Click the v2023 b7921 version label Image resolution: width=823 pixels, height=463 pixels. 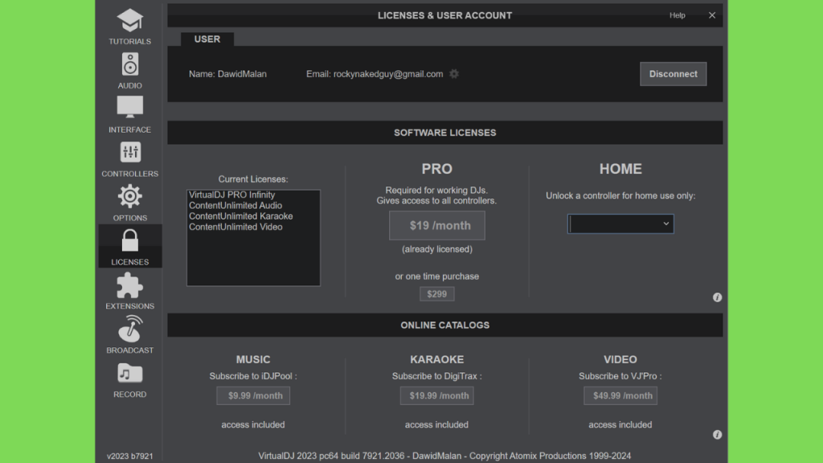point(129,457)
